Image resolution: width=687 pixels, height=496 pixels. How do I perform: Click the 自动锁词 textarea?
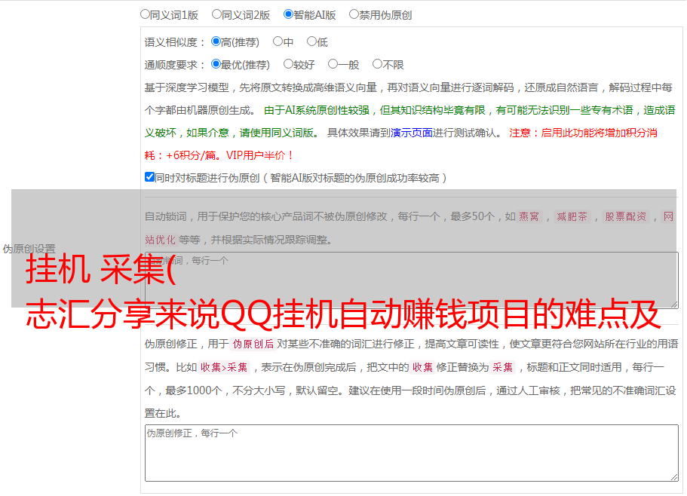click(x=412, y=280)
